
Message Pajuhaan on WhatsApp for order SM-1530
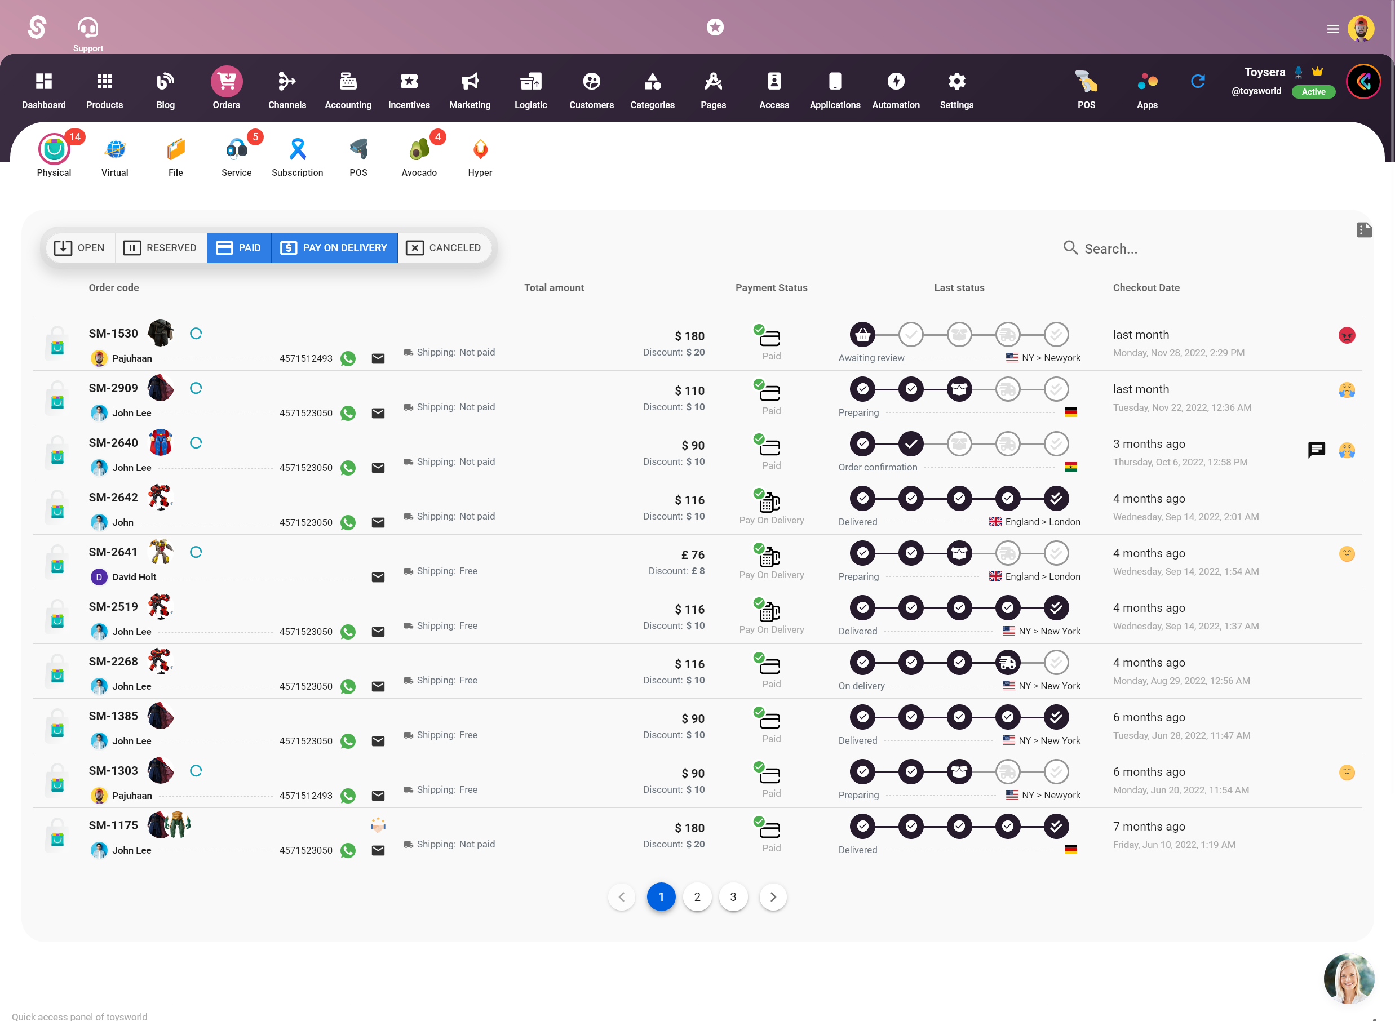click(348, 358)
